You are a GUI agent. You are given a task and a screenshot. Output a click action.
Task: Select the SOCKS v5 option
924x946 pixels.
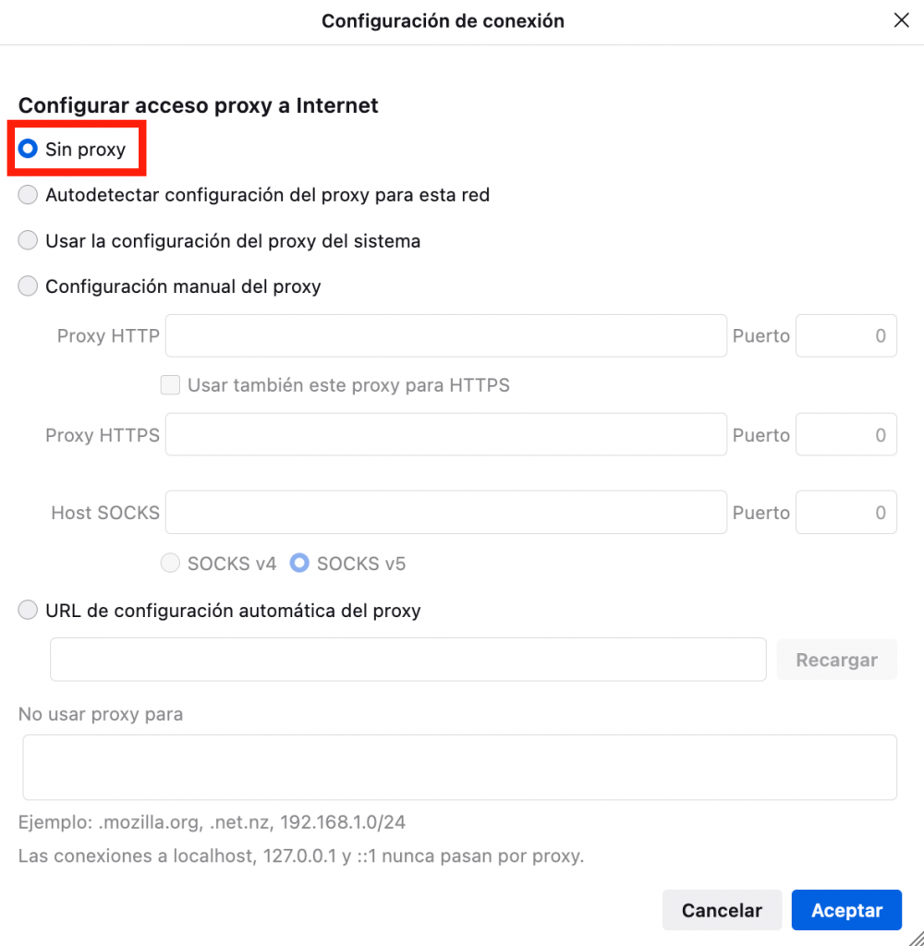[x=298, y=563]
